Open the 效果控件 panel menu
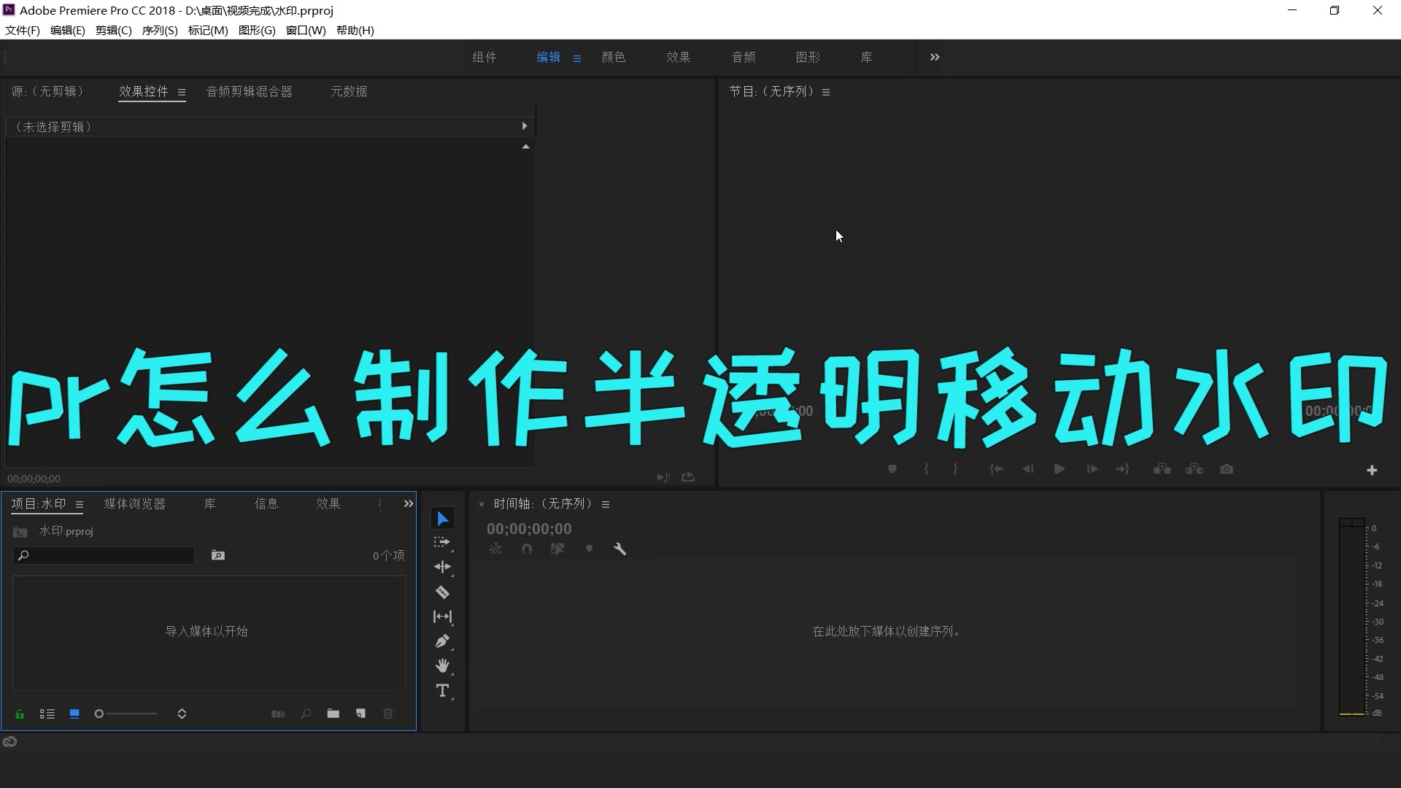This screenshot has width=1401, height=788. (x=182, y=93)
